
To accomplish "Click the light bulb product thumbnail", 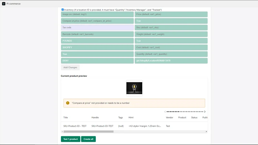I will coord(134,88).
